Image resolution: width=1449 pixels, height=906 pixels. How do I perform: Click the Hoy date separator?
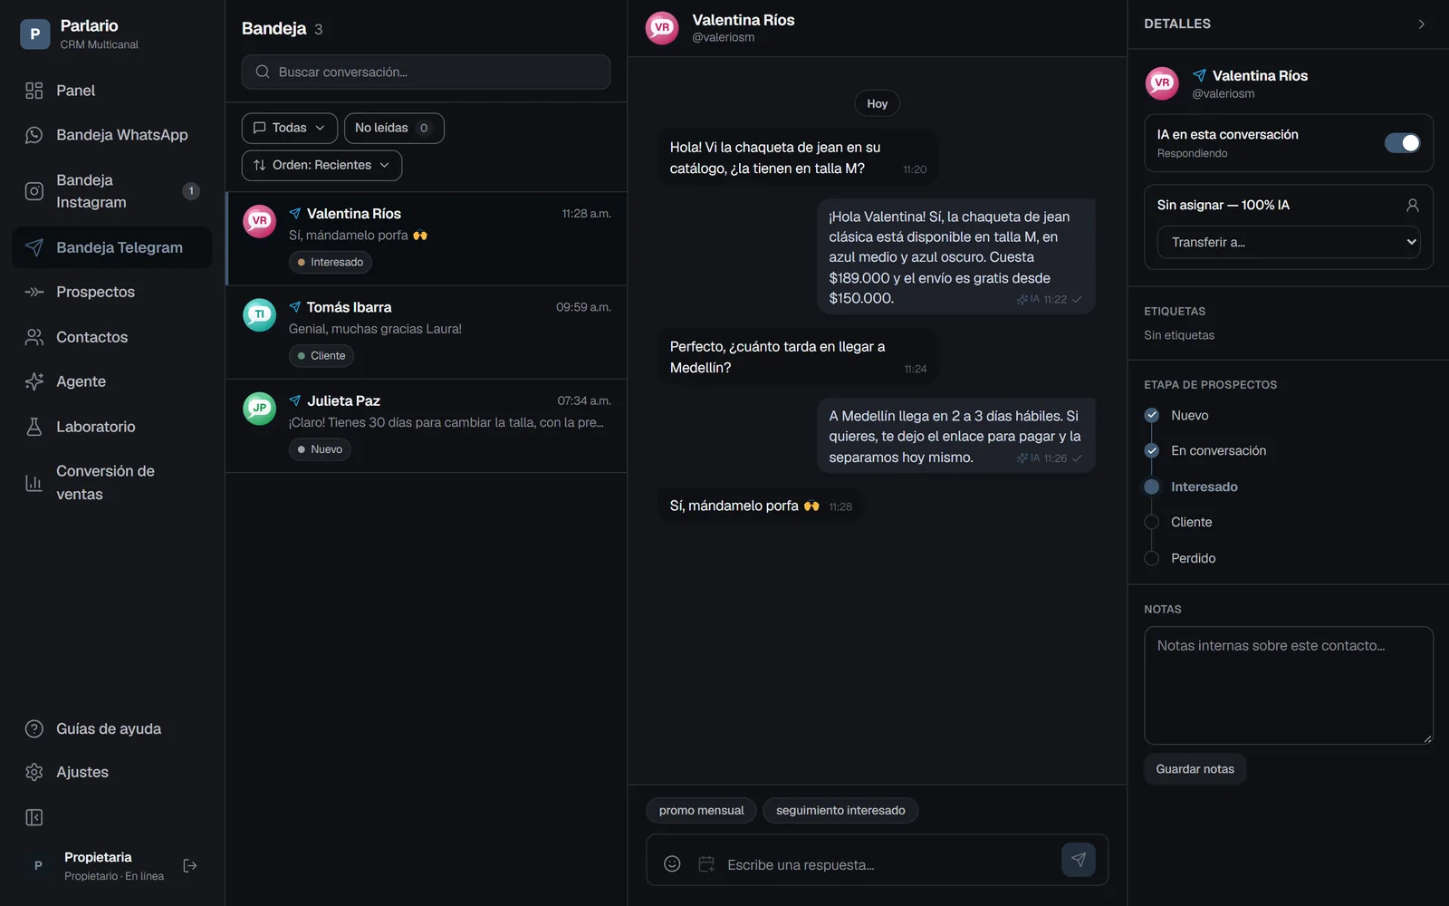tap(878, 103)
